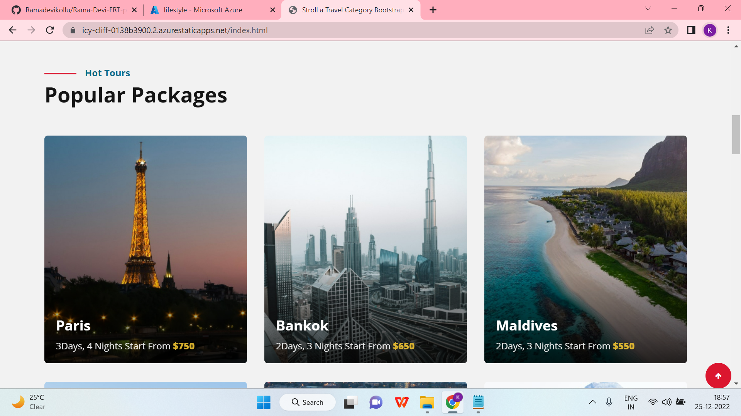Open the Chrome three-dot menu
The width and height of the screenshot is (741, 416).
click(728, 30)
